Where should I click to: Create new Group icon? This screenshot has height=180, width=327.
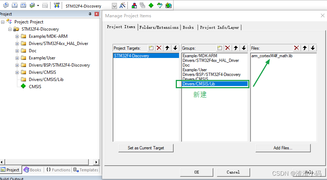[219, 48]
